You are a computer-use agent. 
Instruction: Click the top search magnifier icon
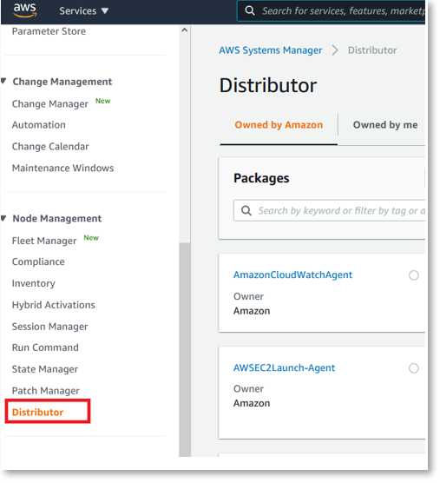click(250, 10)
